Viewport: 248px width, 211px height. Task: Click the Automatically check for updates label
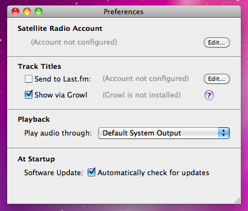click(x=153, y=172)
